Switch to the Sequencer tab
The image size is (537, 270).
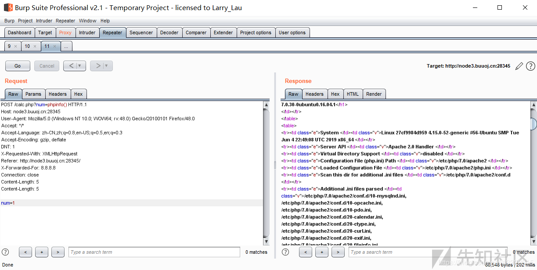point(141,32)
